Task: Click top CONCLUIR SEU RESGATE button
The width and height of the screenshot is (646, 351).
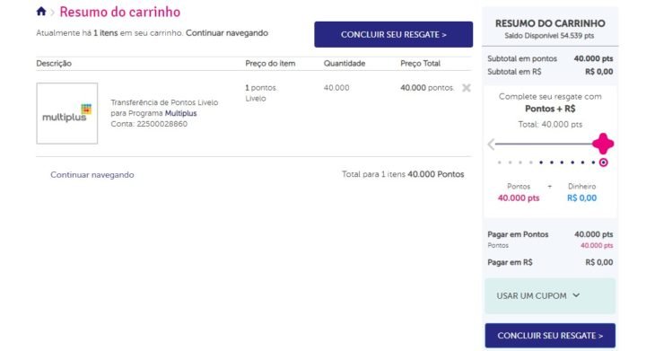Action: pyautogui.click(x=394, y=35)
